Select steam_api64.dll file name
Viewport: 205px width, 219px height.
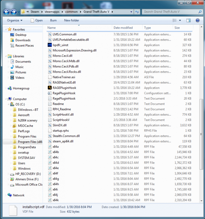63,141
